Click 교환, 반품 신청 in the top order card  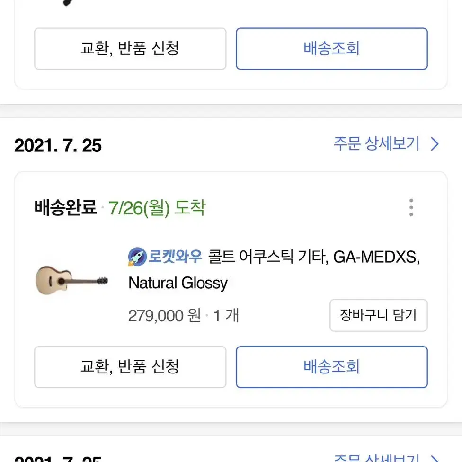[130, 49]
